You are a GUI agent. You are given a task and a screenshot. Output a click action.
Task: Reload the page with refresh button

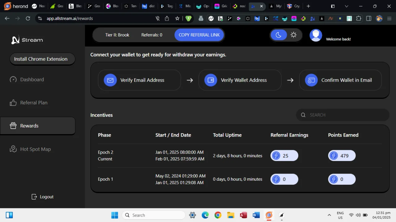tap(28, 18)
